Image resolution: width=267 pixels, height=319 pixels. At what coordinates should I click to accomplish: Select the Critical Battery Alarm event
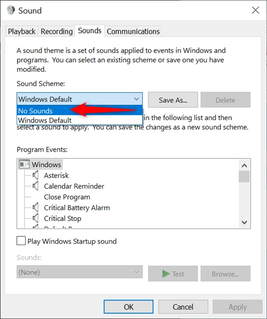[77, 208]
